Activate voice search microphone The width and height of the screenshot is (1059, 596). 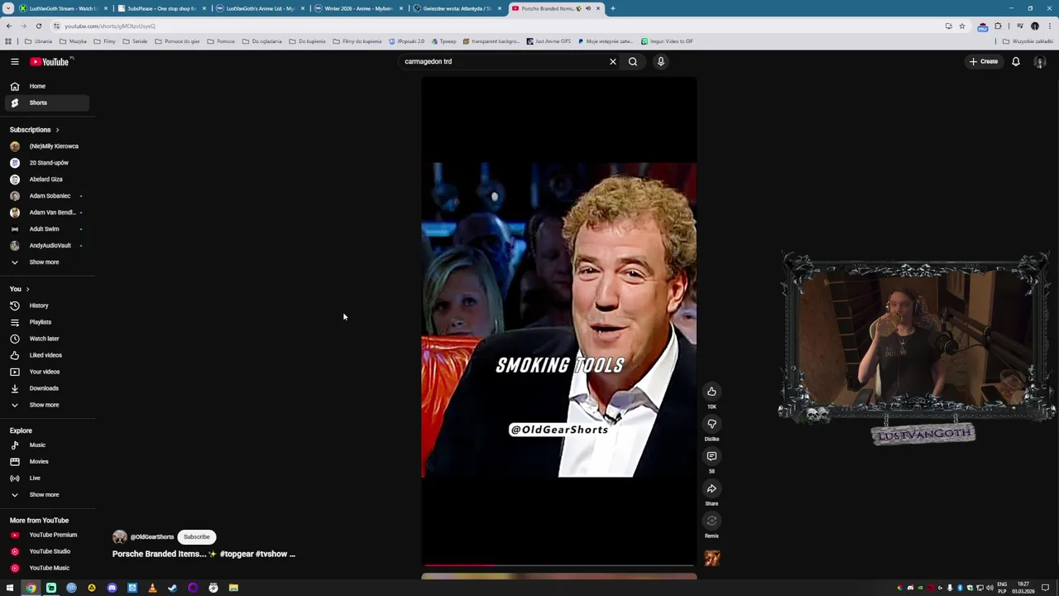click(661, 61)
